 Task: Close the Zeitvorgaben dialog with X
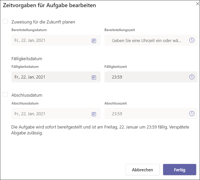pyautogui.click(x=197, y=4)
